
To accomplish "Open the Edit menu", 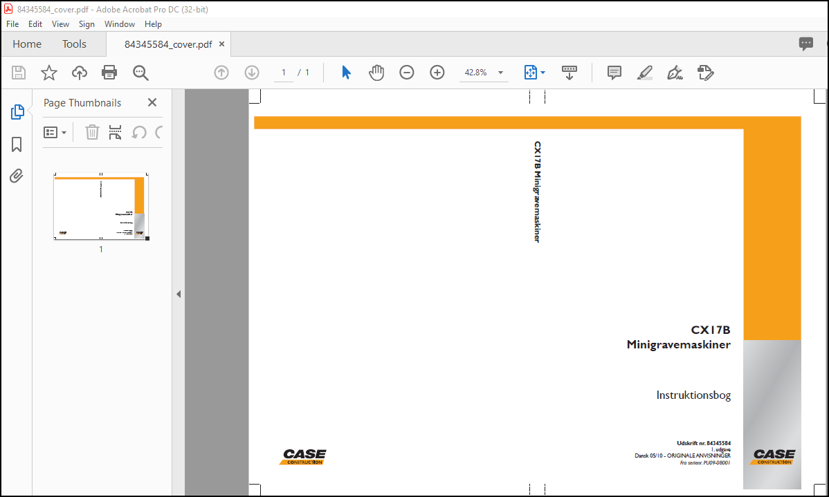I will tap(35, 24).
